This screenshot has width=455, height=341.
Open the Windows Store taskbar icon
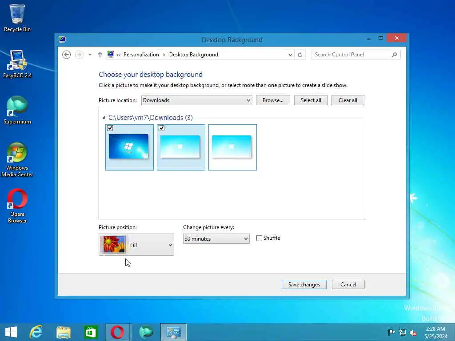pos(91,332)
